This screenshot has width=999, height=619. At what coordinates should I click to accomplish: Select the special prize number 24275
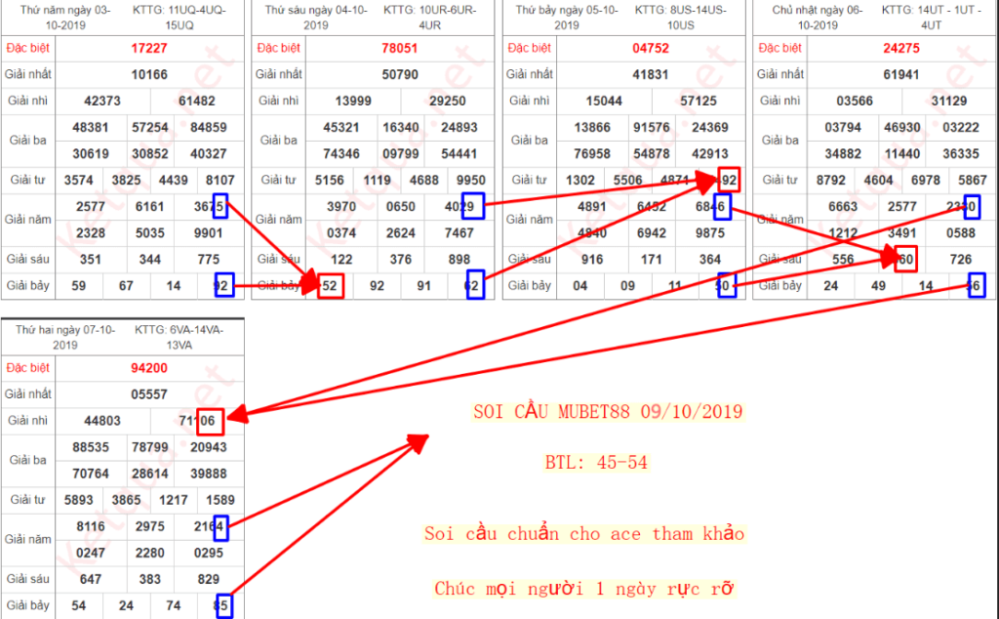(x=900, y=47)
